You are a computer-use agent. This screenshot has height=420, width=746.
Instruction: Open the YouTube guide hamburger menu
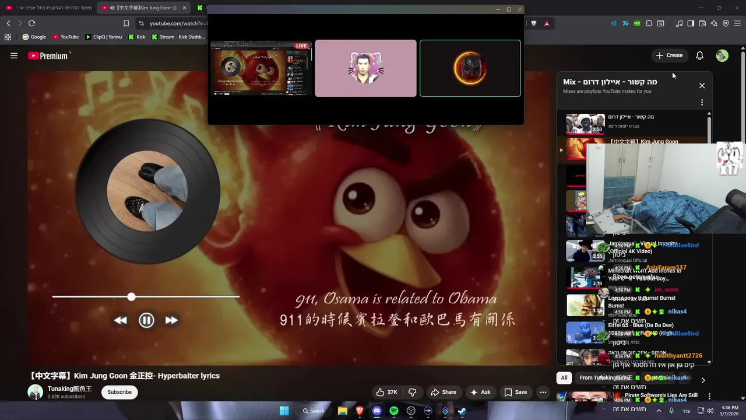[14, 55]
